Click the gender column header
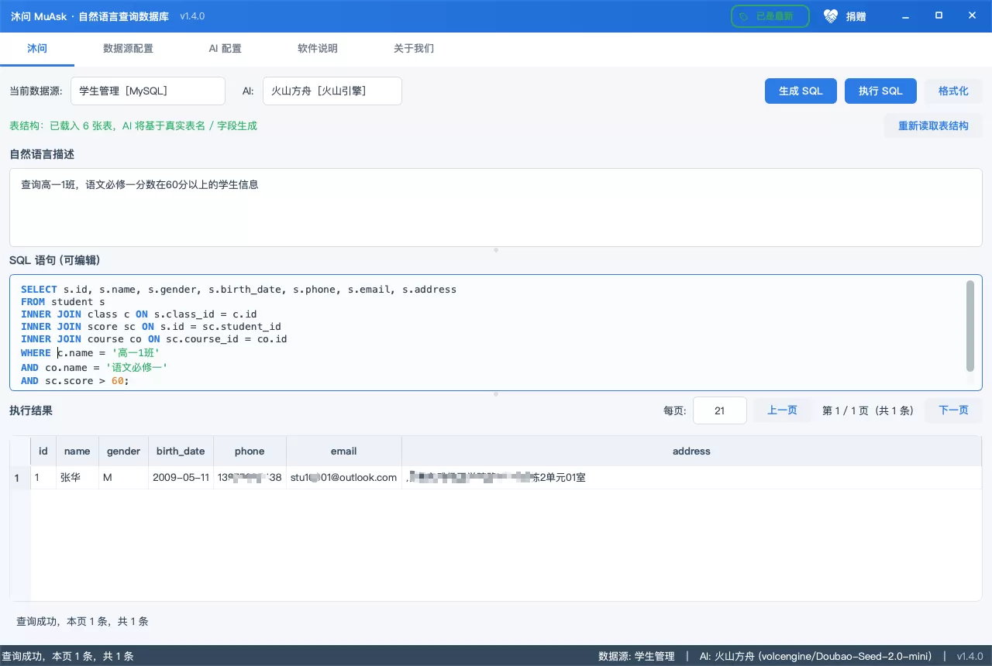The height and width of the screenshot is (666, 992). [123, 451]
